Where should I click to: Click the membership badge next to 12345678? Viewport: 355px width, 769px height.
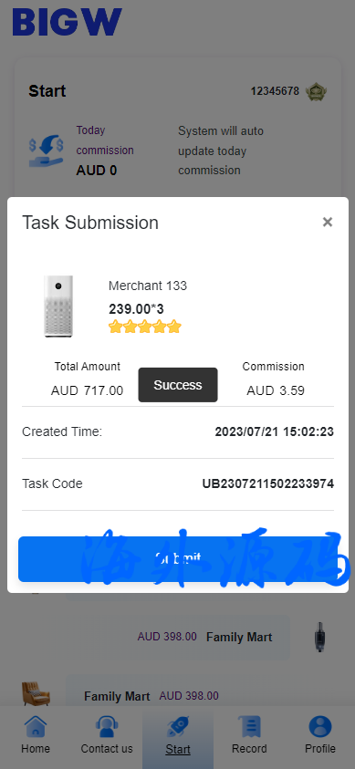(316, 92)
